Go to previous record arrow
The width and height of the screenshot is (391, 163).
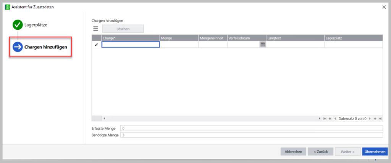pos(335,119)
